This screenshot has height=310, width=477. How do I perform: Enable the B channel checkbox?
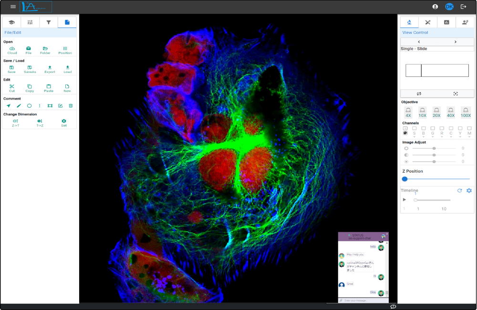tap(423, 128)
